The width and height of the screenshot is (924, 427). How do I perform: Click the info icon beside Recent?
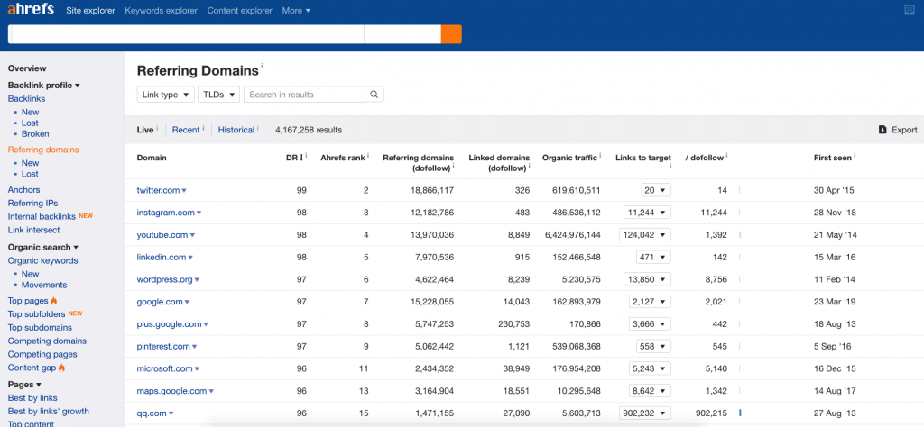[x=203, y=128]
